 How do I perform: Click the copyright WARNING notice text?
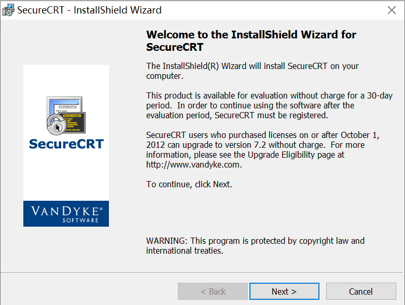(x=255, y=246)
